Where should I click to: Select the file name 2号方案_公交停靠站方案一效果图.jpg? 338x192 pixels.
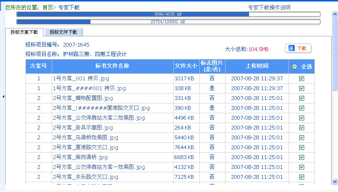(99, 167)
